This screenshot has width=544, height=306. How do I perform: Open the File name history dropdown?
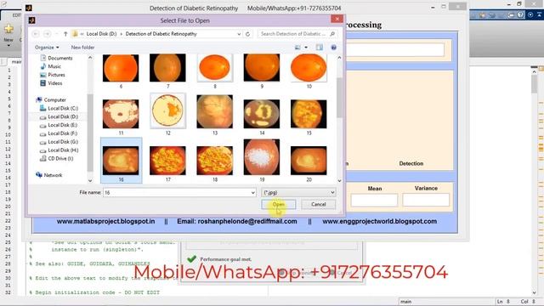[253, 193]
